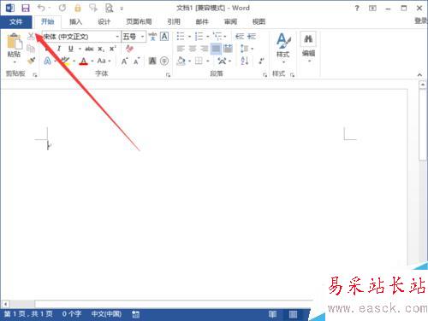The width and height of the screenshot is (428, 321).
Task: Open the numbering list dropdown arrow
Action: (207, 37)
